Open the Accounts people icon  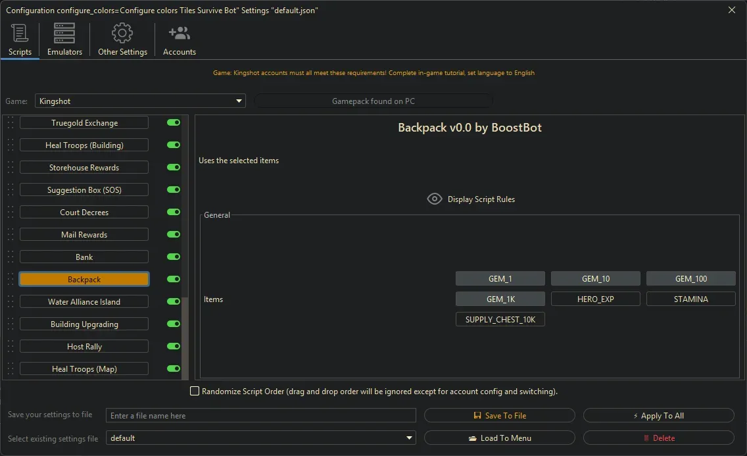tap(179, 33)
